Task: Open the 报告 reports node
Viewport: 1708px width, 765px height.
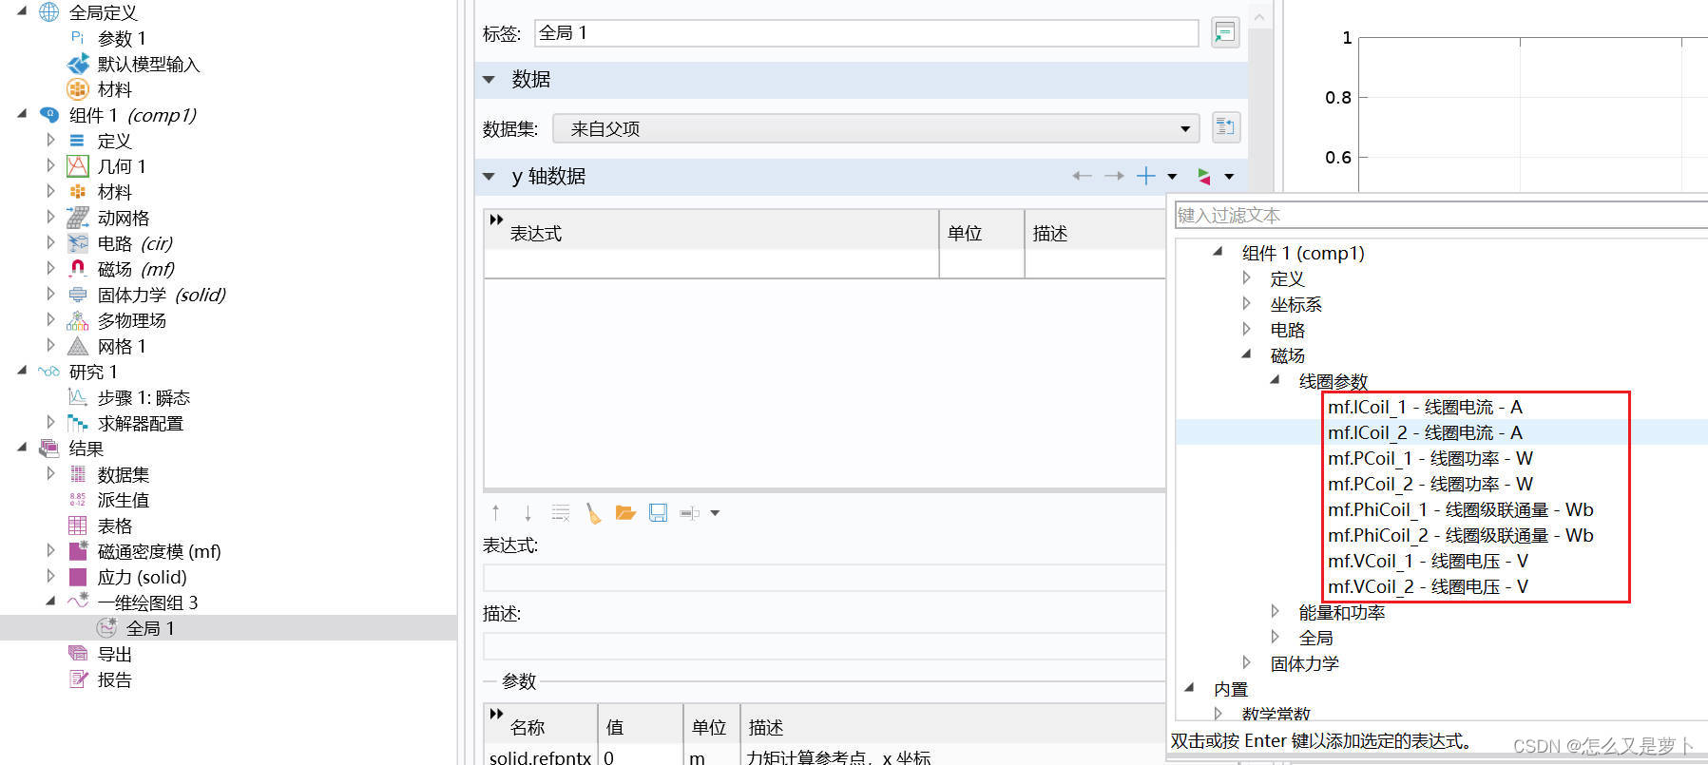Action: pos(114,679)
